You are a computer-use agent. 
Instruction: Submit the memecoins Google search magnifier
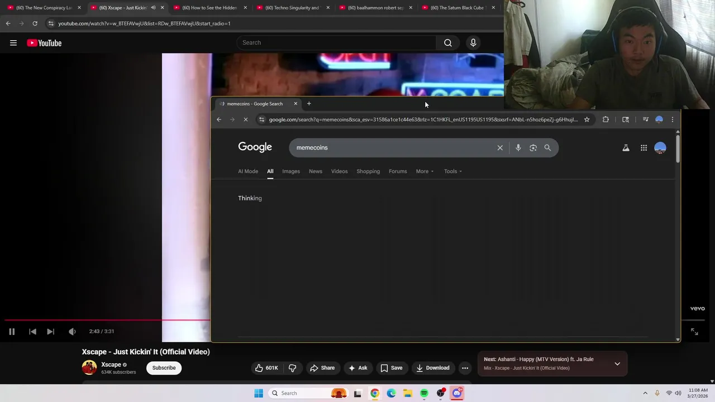click(547, 148)
